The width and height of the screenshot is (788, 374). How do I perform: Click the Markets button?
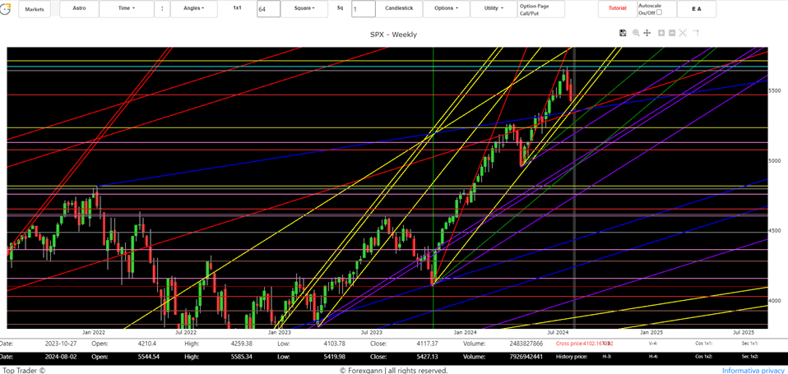pos(35,9)
